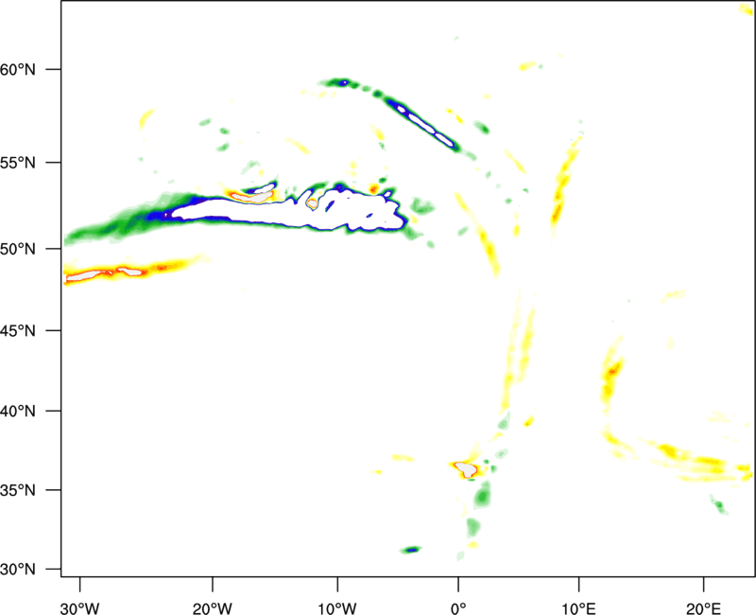This screenshot has height=615, width=756.
Task: Click the 55°N latitude label
Action: click(18, 163)
